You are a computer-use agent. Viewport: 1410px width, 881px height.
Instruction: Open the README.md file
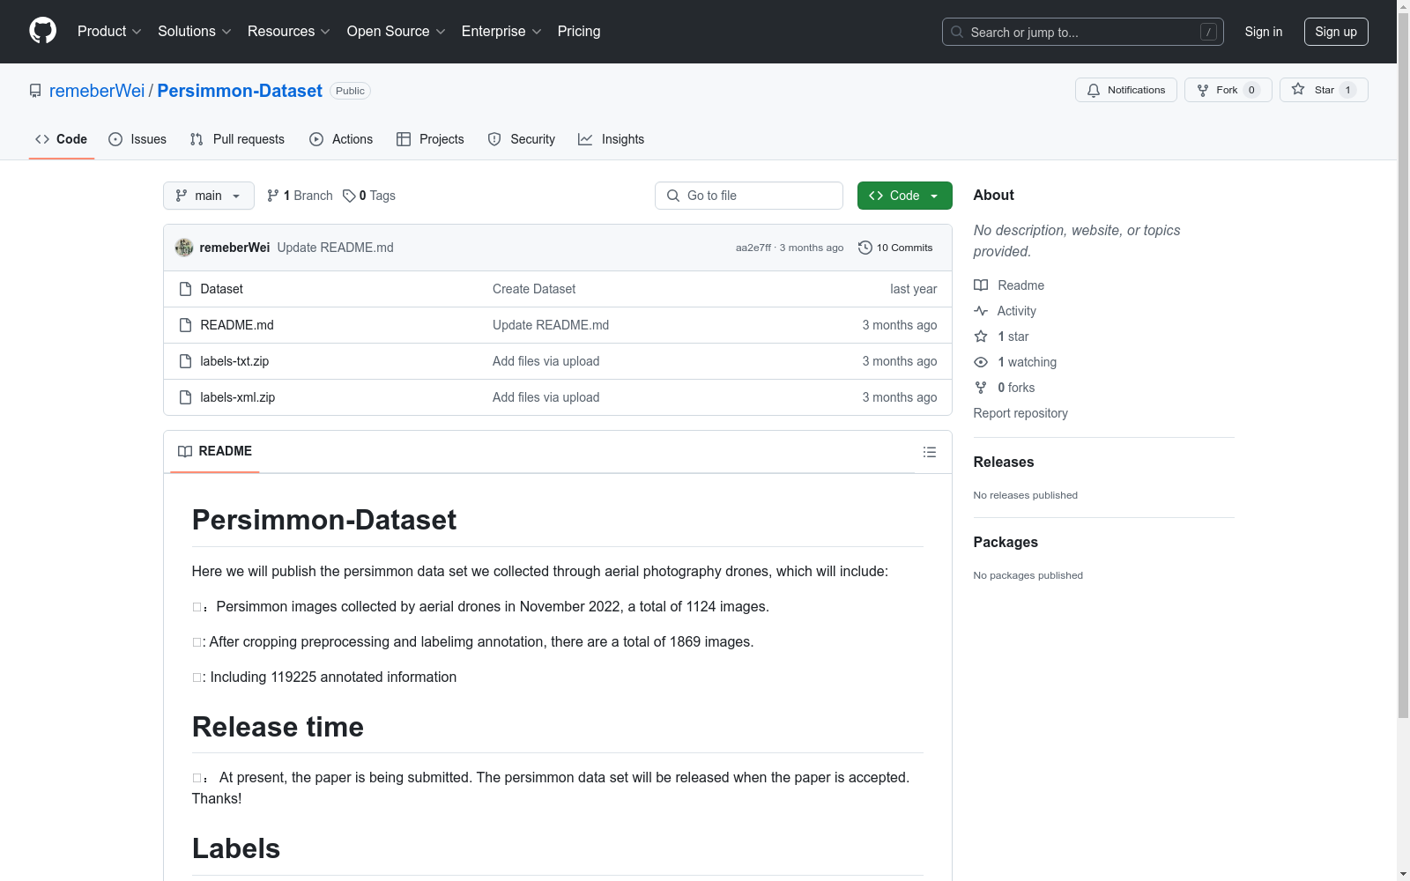click(237, 325)
